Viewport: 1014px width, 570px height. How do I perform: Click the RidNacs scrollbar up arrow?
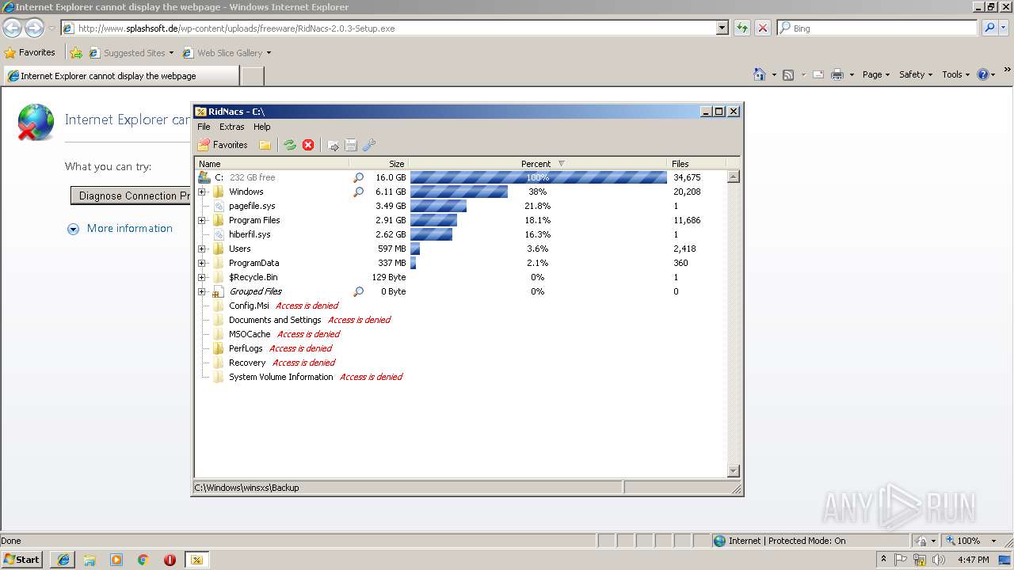[x=733, y=177]
